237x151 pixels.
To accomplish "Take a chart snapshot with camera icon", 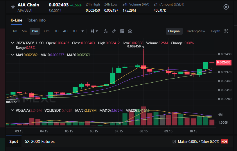I will point(130,31).
